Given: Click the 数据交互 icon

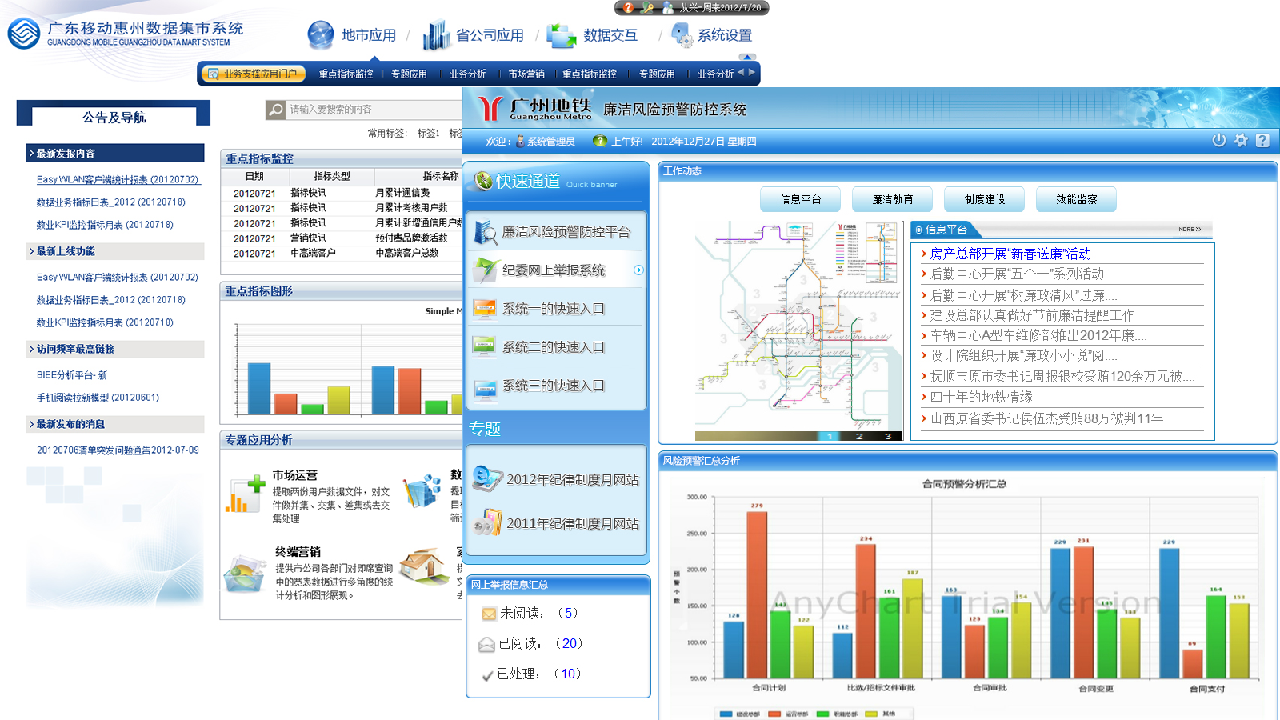Looking at the screenshot, I should tap(561, 35).
